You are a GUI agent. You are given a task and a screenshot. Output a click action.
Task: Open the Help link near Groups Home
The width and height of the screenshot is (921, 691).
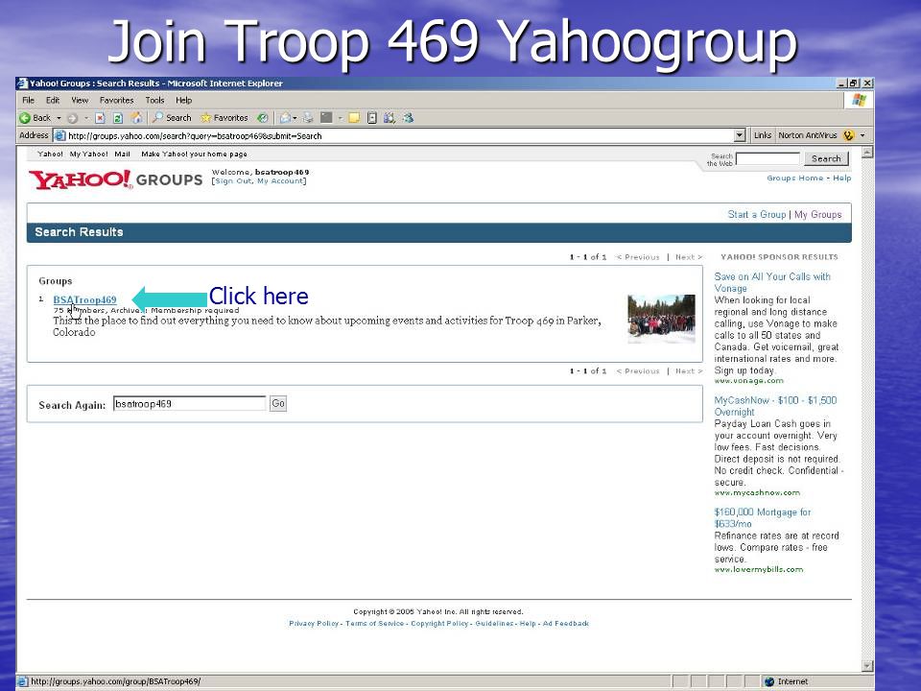(841, 179)
